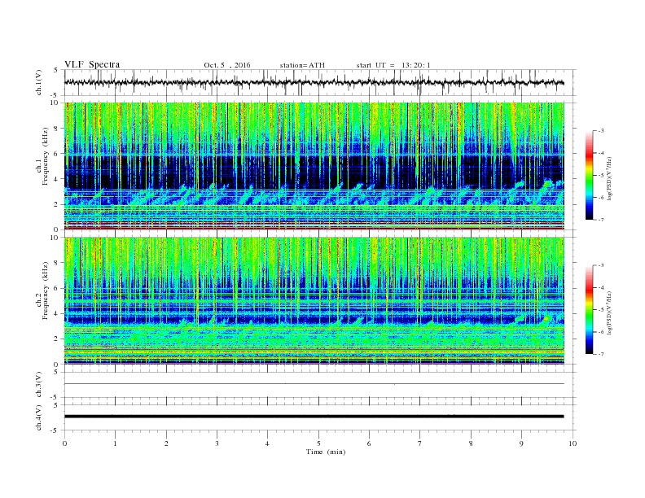This screenshot has width=645, height=498.
Task: Click the ch.4(V) axis label
Action: coord(39,417)
